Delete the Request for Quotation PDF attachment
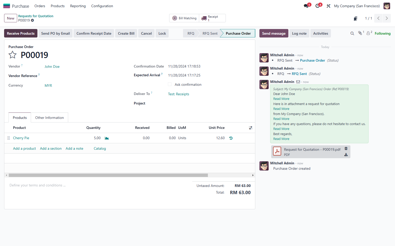This screenshot has width=395, height=246. pos(346,148)
